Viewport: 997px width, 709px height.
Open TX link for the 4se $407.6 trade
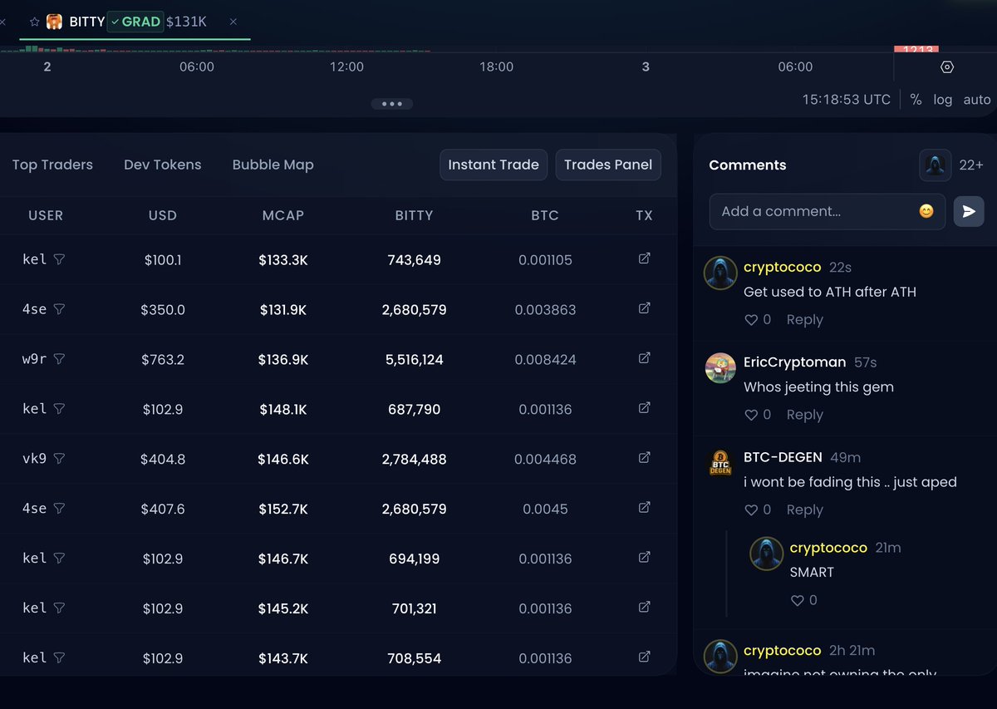(x=644, y=508)
